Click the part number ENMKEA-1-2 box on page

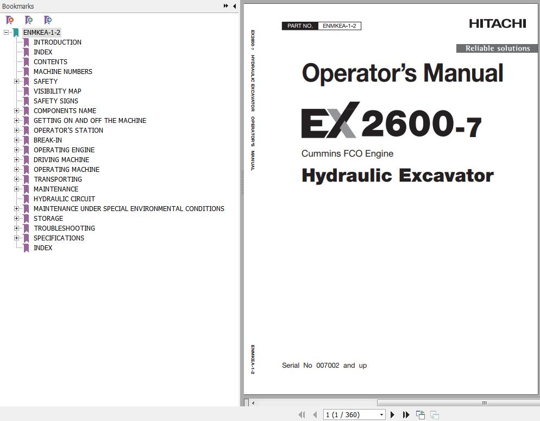coord(339,26)
